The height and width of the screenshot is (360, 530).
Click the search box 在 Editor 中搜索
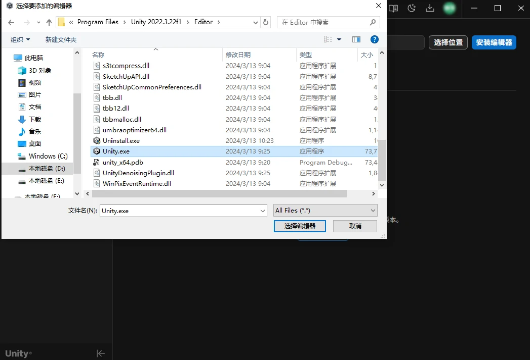[324, 22]
